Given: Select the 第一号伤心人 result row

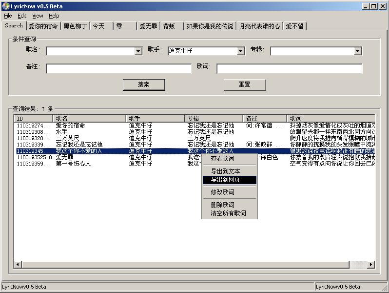Looking at the screenshot, I should [73, 164].
